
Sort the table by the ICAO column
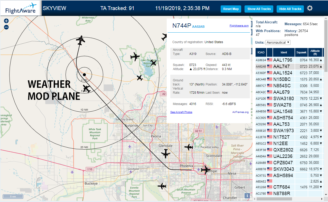tap(261, 52)
